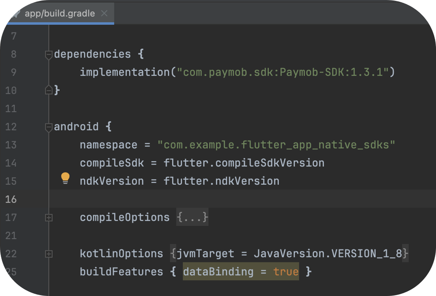Select the app/build.gradle editor tab
Image resolution: width=436 pixels, height=296 pixels.
(60, 14)
